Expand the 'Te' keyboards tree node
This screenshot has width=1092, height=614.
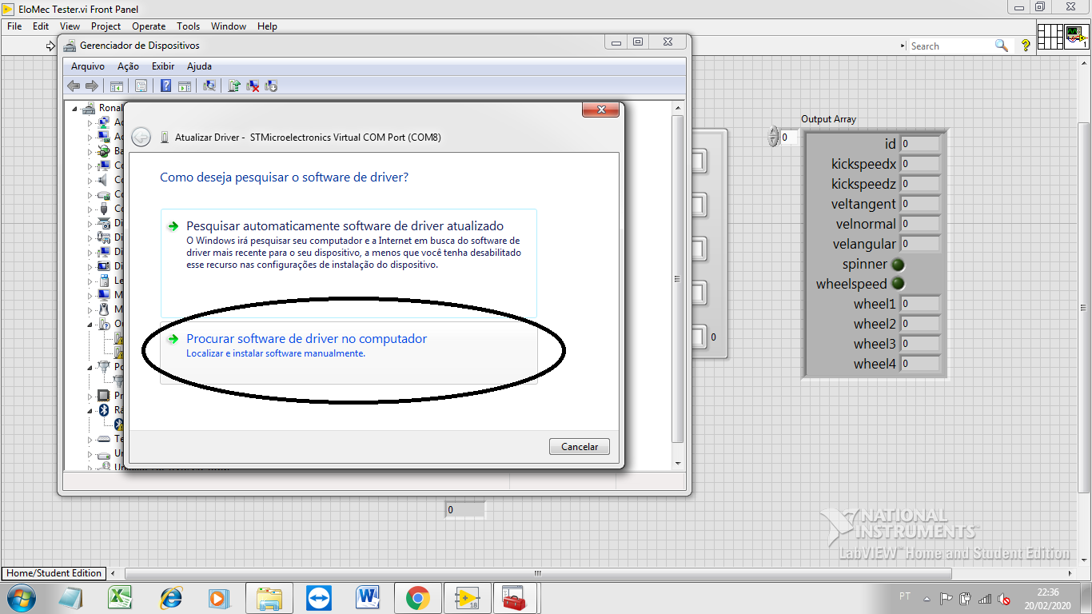pos(90,439)
